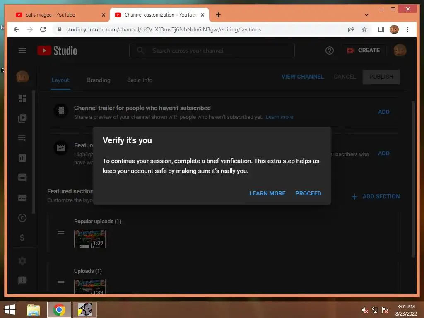
Task: Open Content from sidebar video icon
Action: click(x=22, y=118)
